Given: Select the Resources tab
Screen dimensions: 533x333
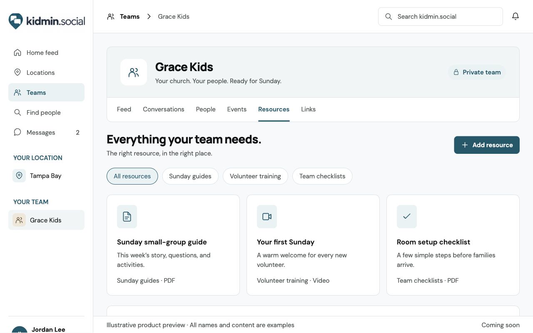Looking at the screenshot, I should [274, 109].
